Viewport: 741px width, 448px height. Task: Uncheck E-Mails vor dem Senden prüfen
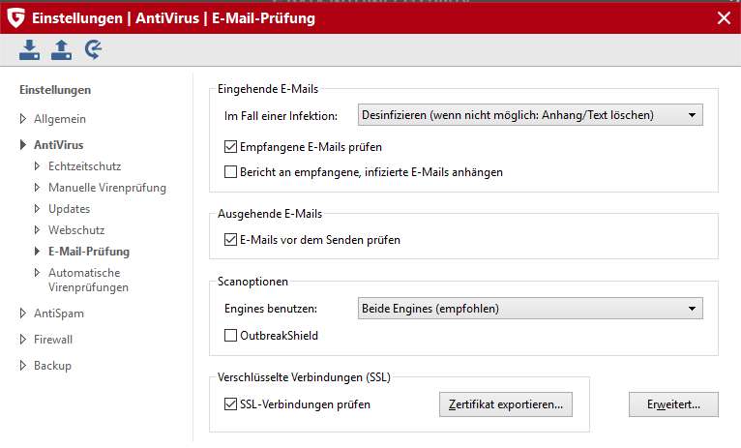point(230,239)
